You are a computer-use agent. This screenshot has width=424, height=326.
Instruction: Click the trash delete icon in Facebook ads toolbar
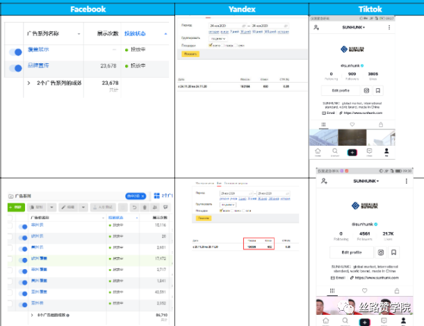[144, 207]
